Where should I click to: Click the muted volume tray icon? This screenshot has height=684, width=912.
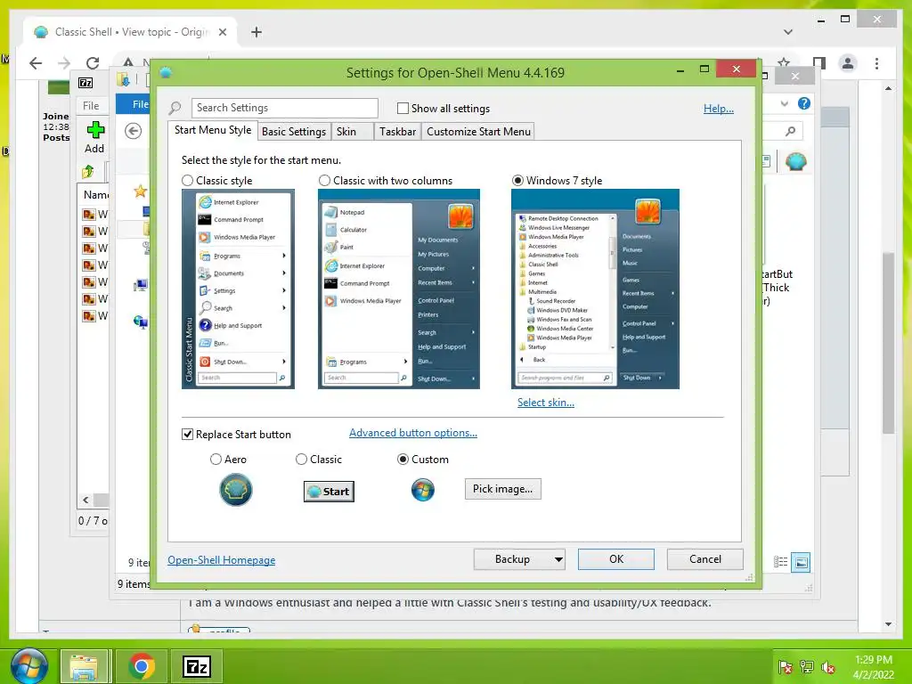(x=828, y=667)
